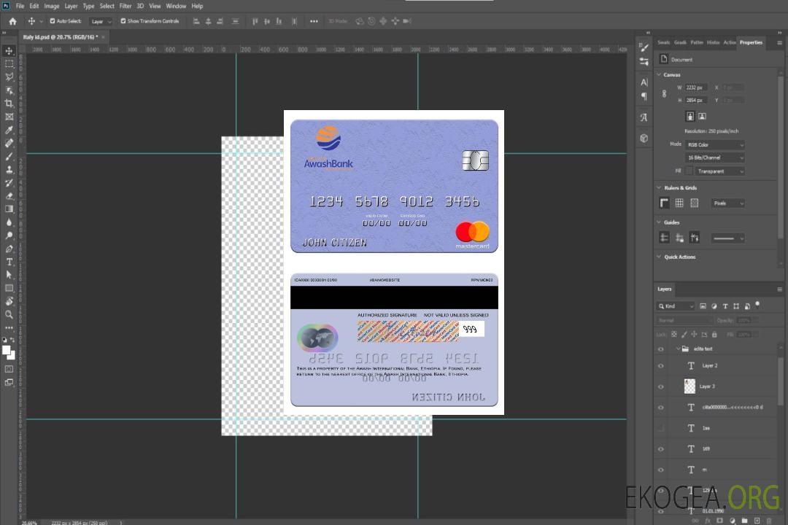Open the Filter menu
The width and height of the screenshot is (788, 525).
(125, 6)
